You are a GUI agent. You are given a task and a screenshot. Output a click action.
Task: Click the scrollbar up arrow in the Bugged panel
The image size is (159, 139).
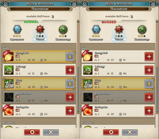tap(157, 21)
